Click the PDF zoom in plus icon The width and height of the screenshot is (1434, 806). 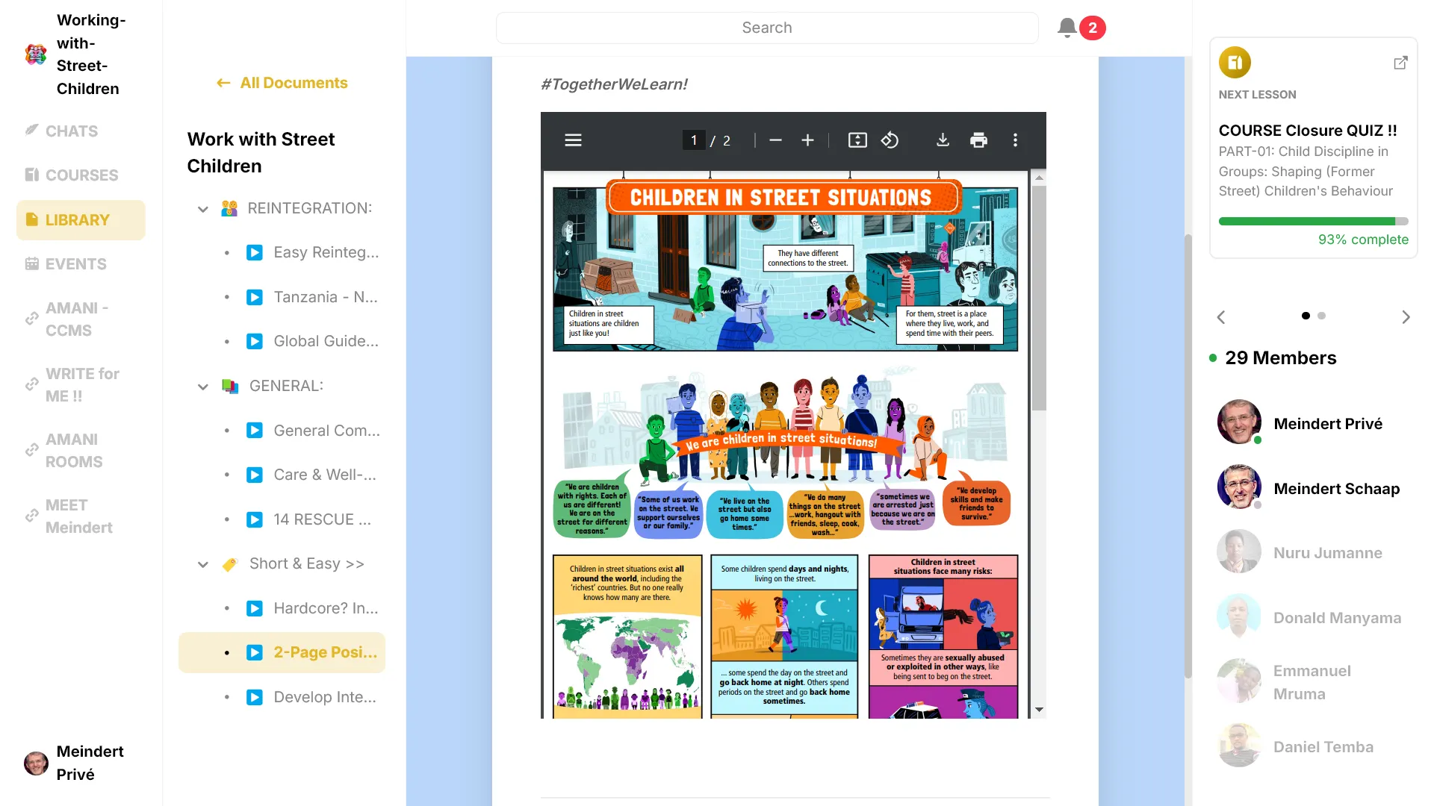pyautogui.click(x=807, y=140)
